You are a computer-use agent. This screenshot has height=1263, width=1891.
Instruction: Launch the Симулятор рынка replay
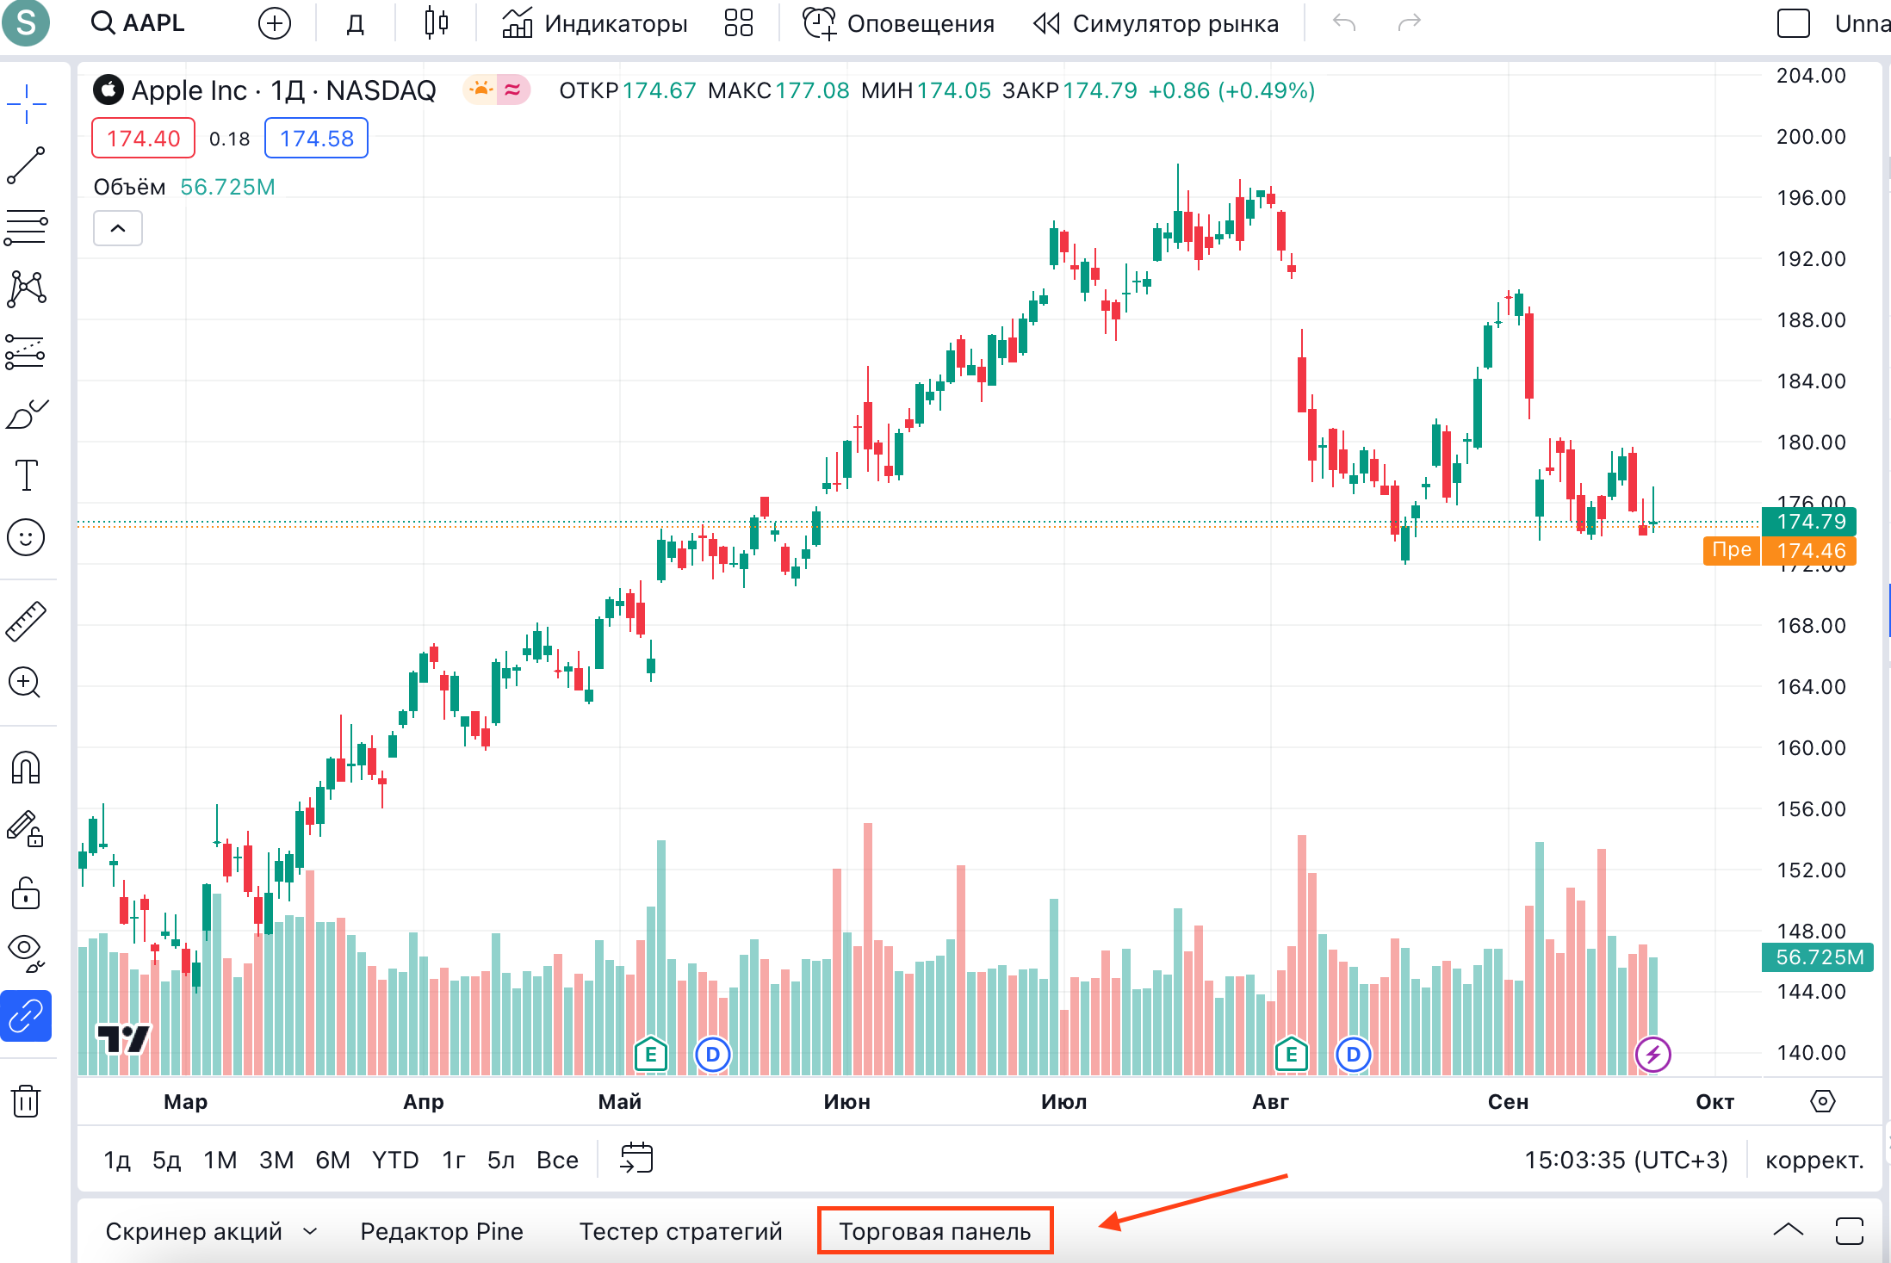click(1156, 23)
